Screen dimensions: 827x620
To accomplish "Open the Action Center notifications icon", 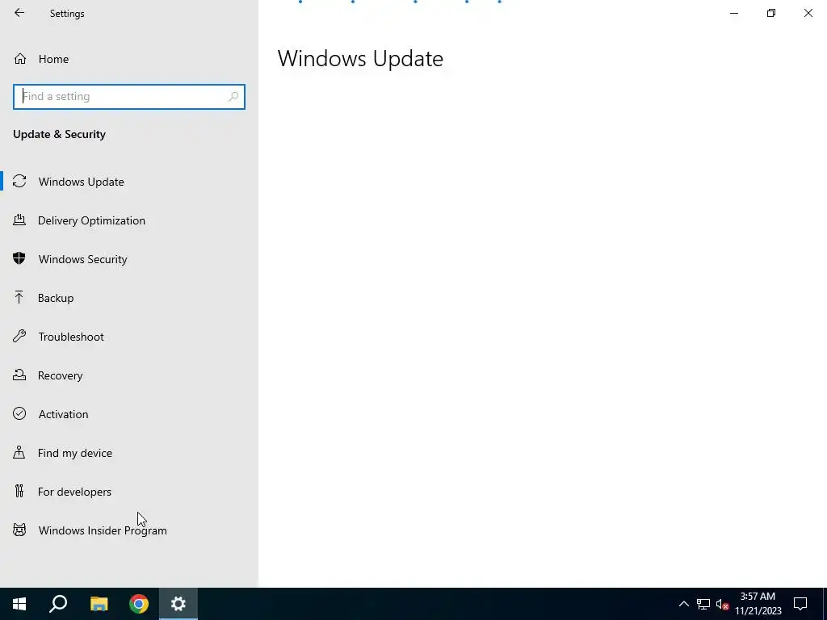I will click(x=800, y=604).
